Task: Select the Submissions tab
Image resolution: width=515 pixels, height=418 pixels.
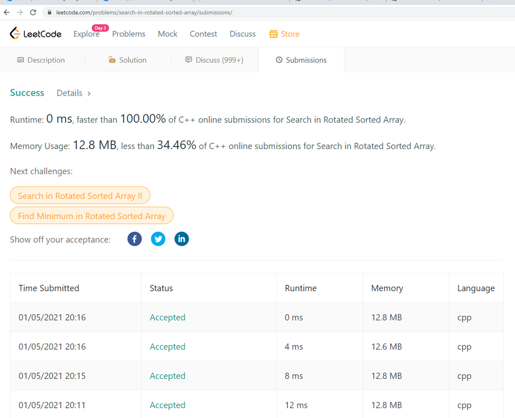Action: [301, 60]
